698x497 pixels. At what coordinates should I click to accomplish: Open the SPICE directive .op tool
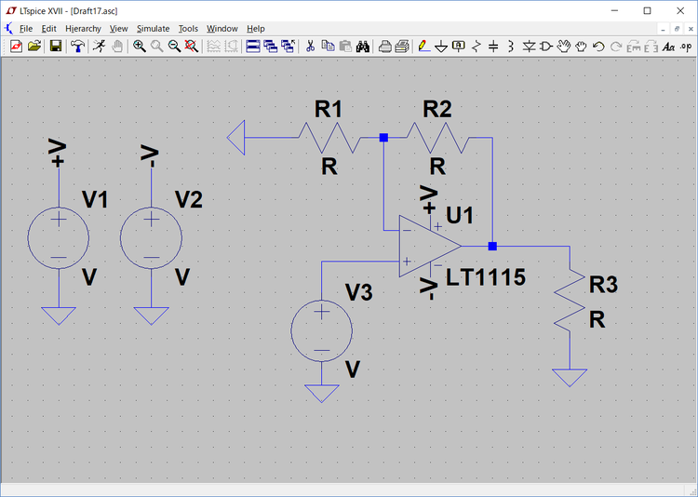click(x=688, y=46)
